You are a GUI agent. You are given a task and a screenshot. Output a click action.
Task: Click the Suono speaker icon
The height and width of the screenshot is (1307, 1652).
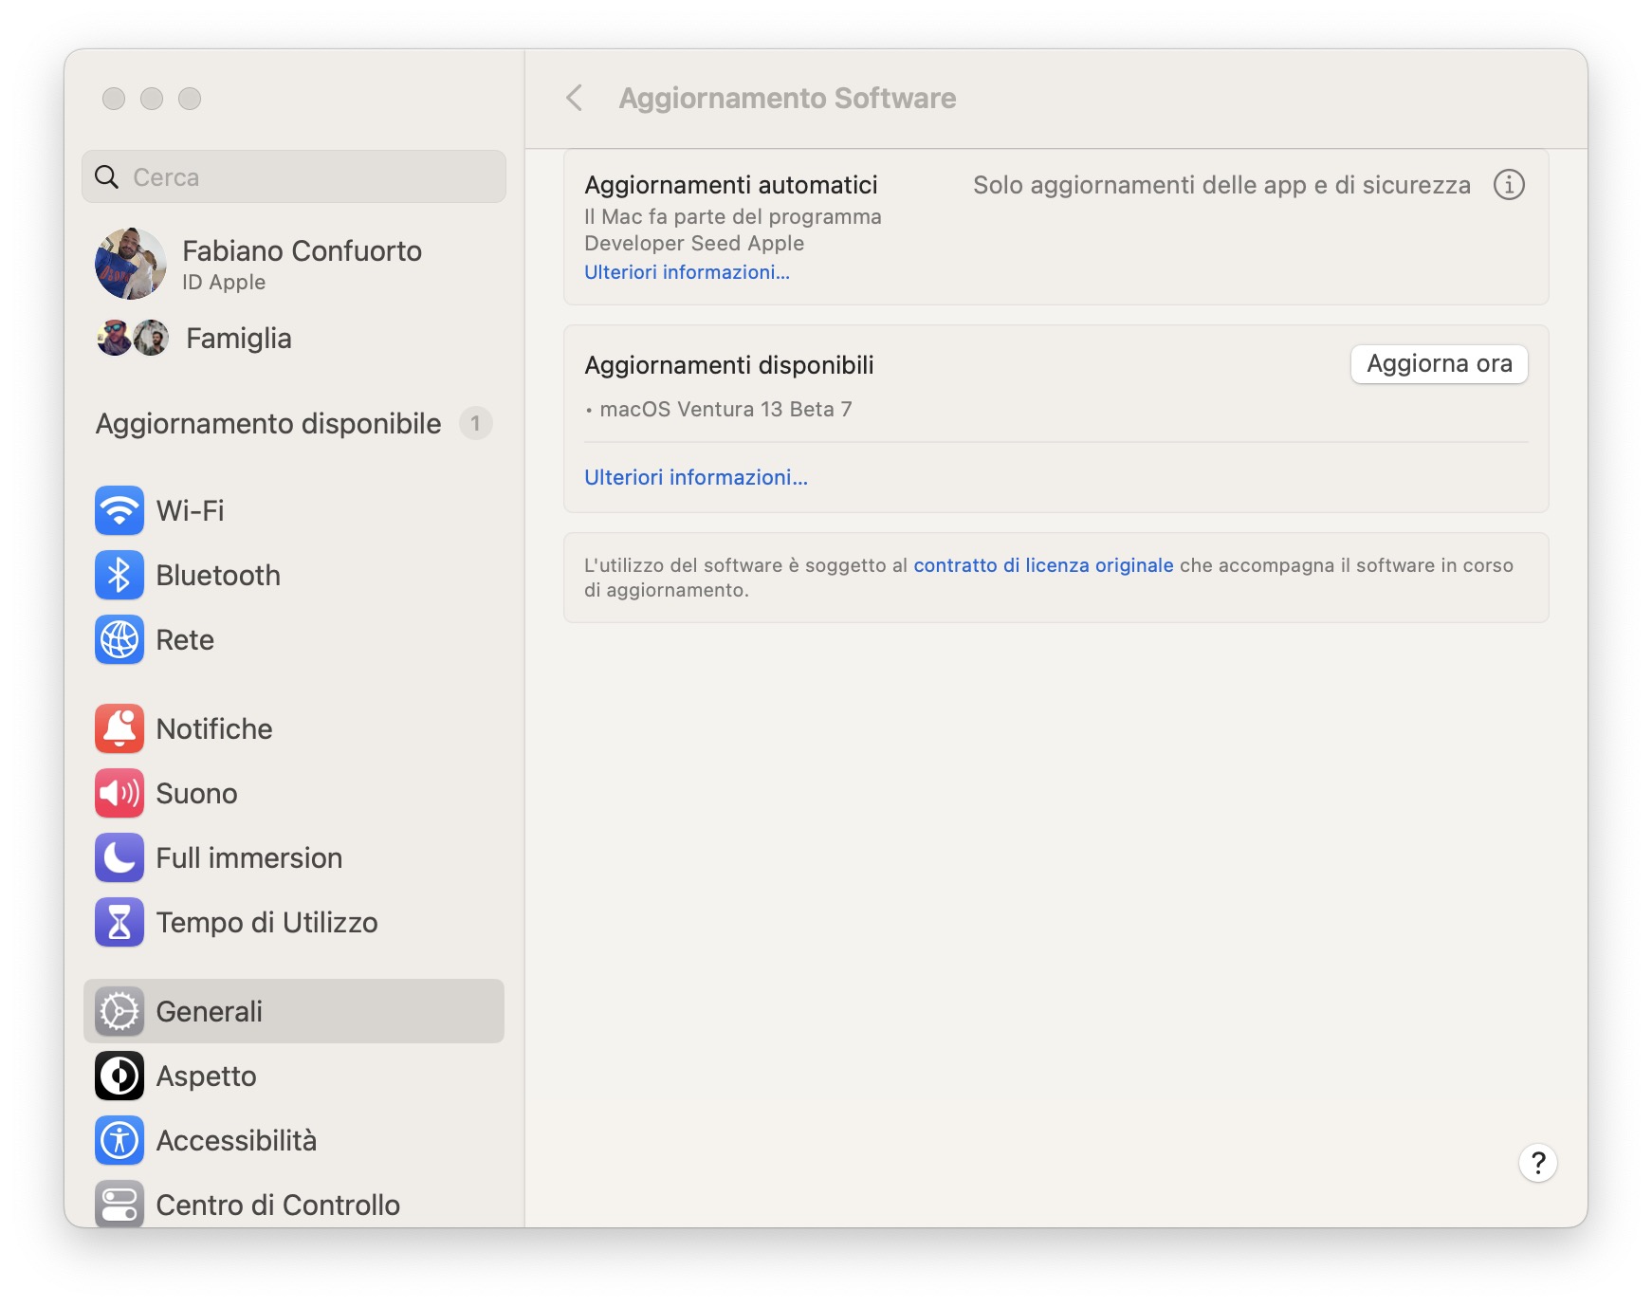pos(119,793)
